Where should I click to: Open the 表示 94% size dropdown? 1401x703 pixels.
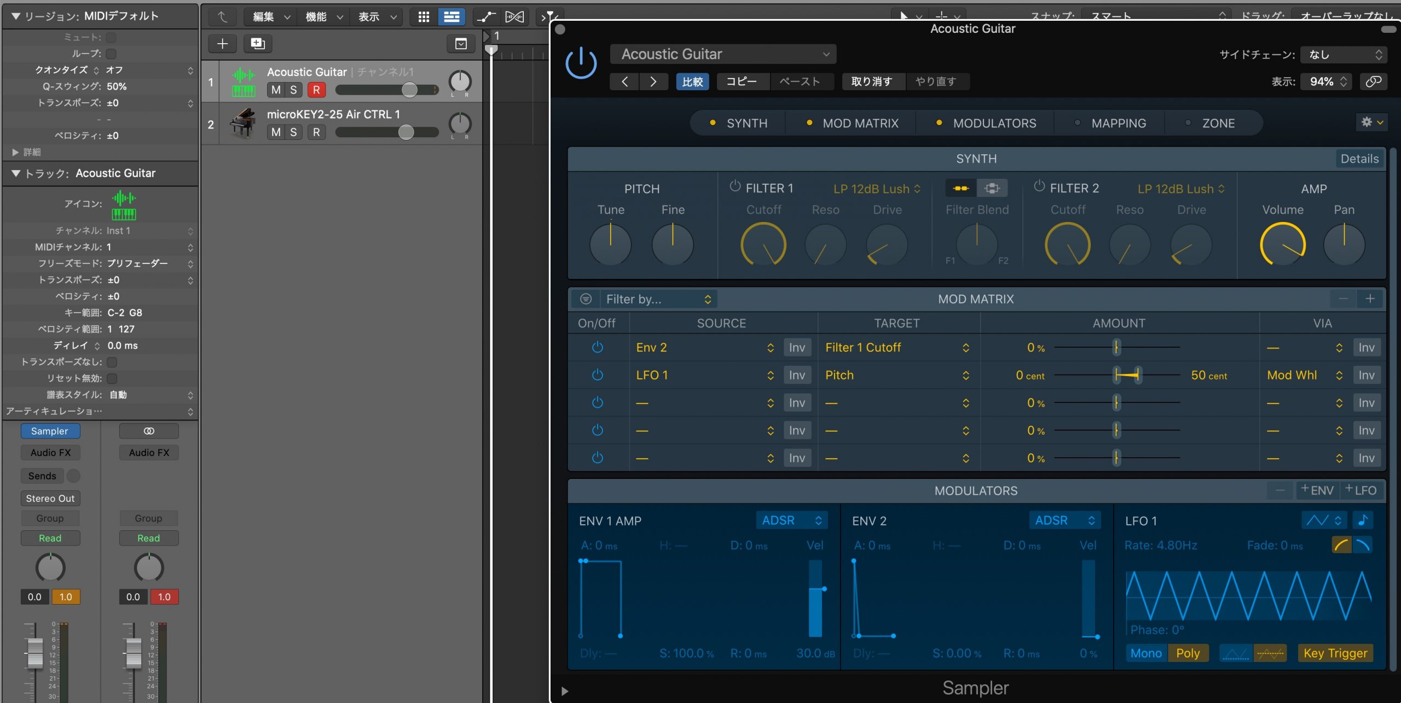coord(1326,81)
